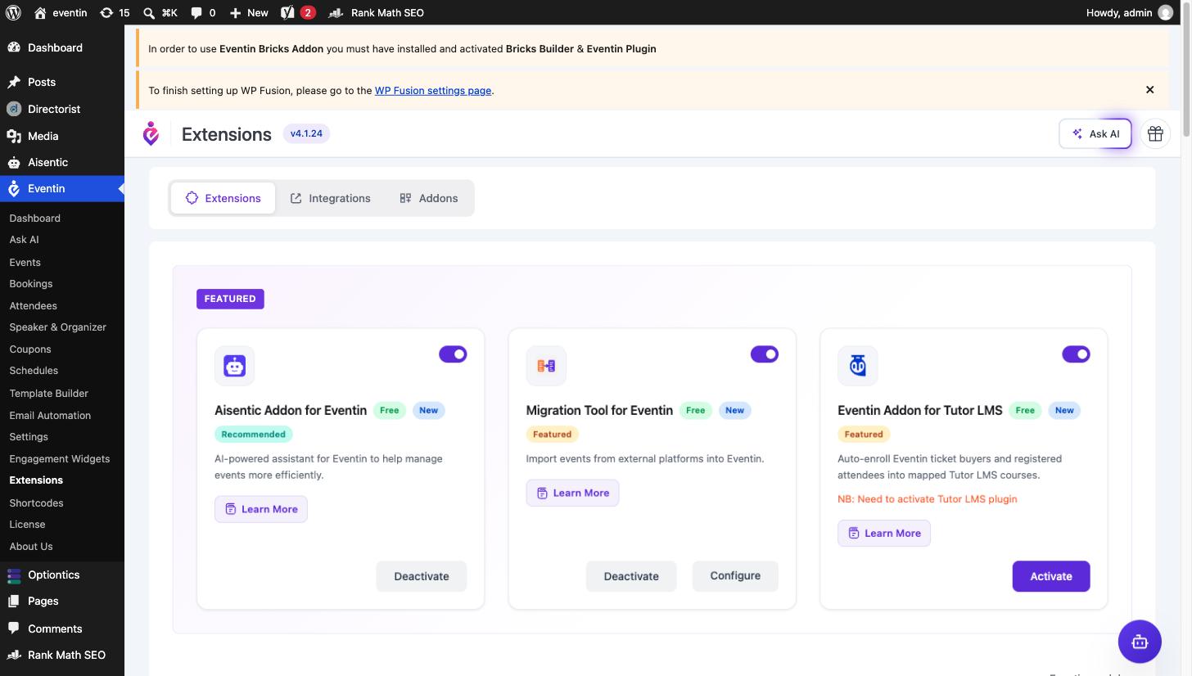The image size is (1192, 676).
Task: Open Template Builder submenu item
Action: click(x=48, y=393)
